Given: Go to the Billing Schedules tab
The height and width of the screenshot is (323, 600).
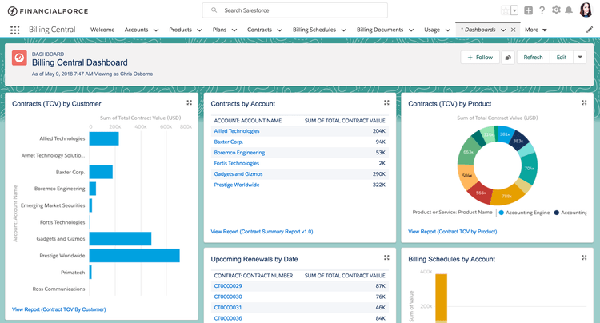Looking at the screenshot, I should [x=314, y=30].
